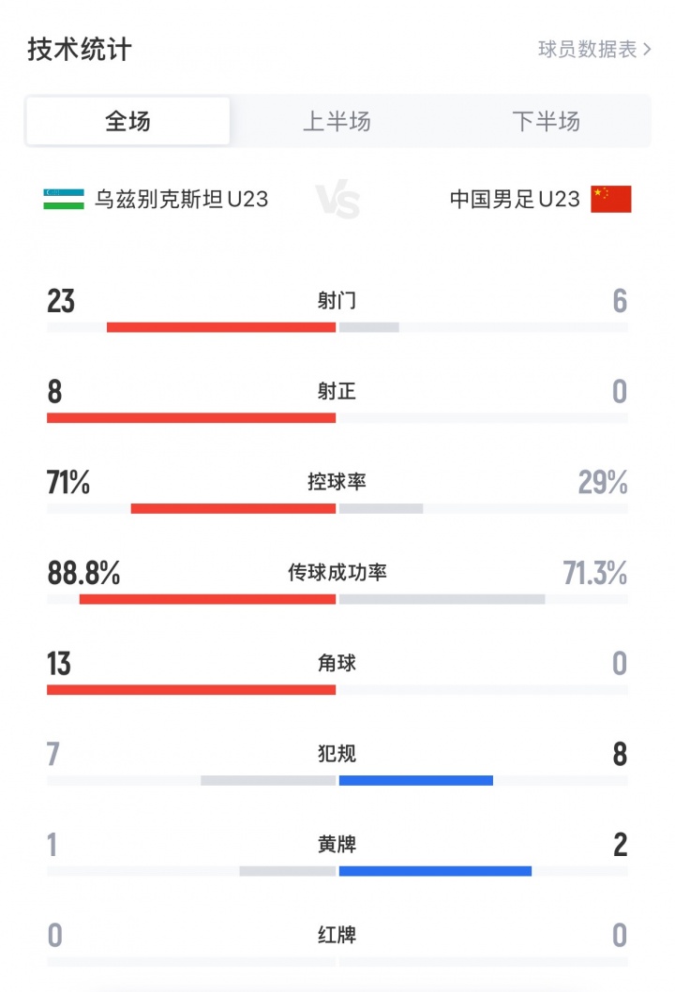The width and height of the screenshot is (675, 992).
Task: Switch to the 下半场 second half tab
Action: (546, 121)
